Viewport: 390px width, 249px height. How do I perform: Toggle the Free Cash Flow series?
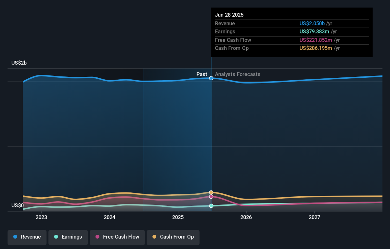pos(117,237)
